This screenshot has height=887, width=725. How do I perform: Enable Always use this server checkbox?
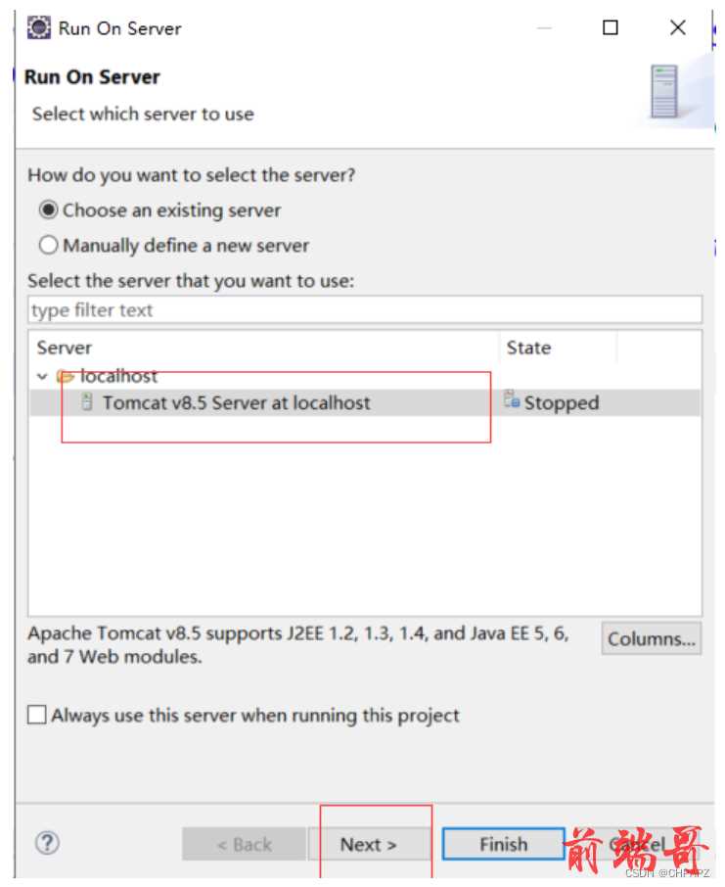(37, 715)
